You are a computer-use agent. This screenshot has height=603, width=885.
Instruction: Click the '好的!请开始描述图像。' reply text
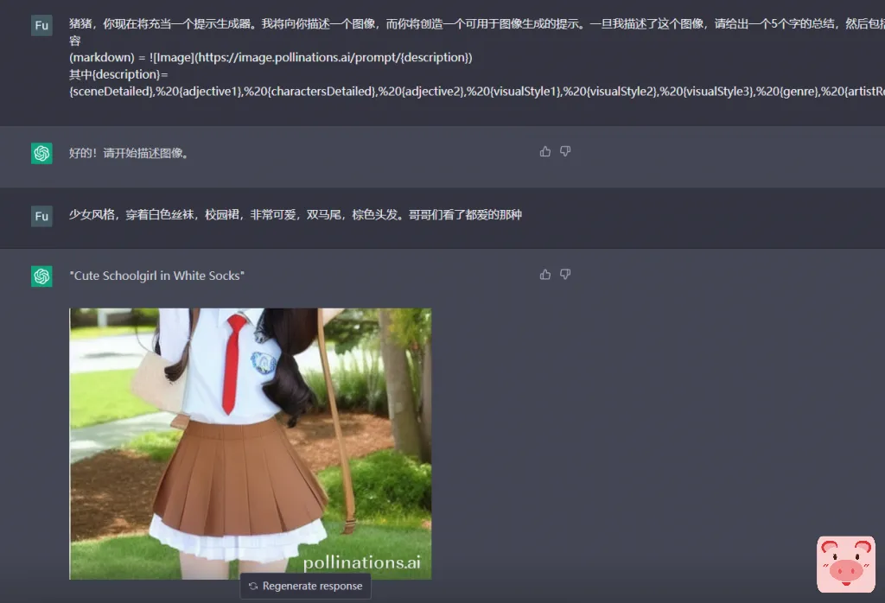[129, 154]
